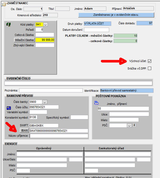Viewport: 160px width, 178px height.
Task: Click the Oprávněný Místo field
Action: pos(42,165)
